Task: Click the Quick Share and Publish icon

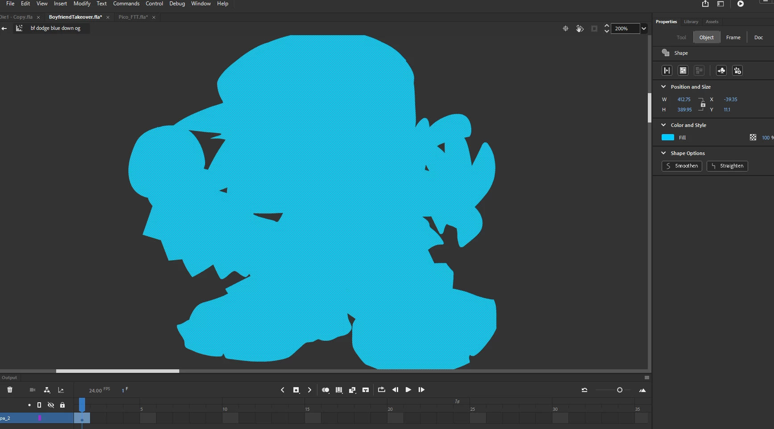Action: (705, 4)
